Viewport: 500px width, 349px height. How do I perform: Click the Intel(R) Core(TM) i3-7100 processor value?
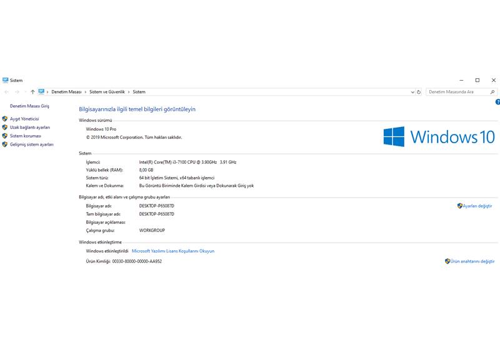point(188,162)
